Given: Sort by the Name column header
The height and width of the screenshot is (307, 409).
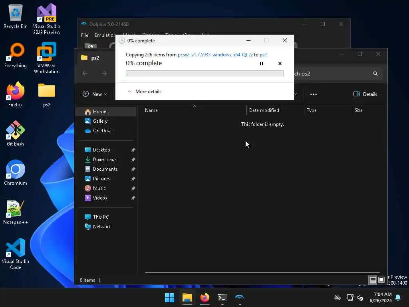Looking at the screenshot, I should [x=195, y=110].
